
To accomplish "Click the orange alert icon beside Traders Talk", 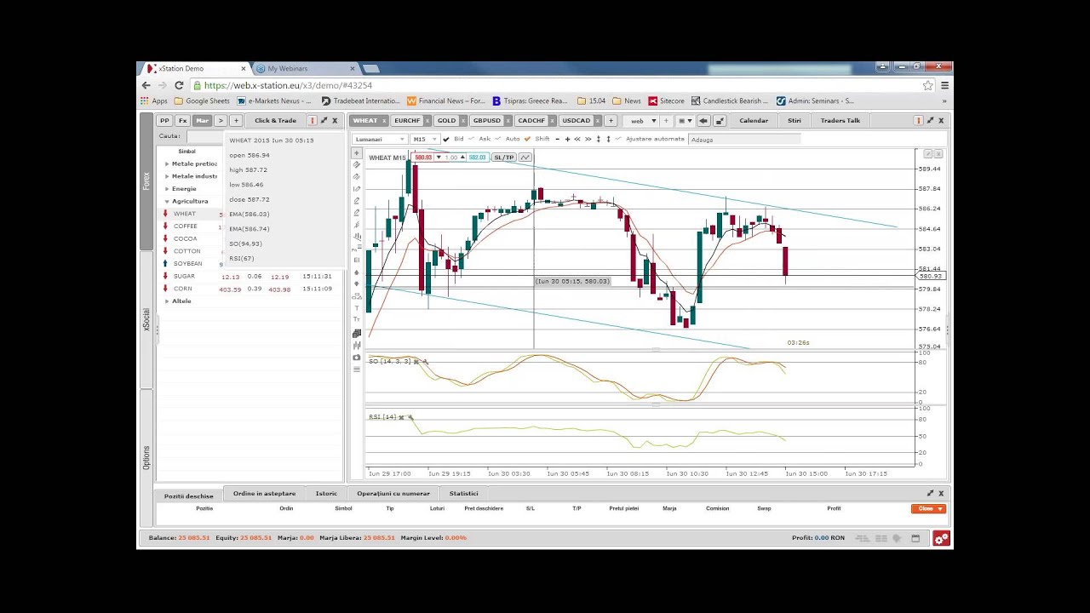I will [920, 121].
